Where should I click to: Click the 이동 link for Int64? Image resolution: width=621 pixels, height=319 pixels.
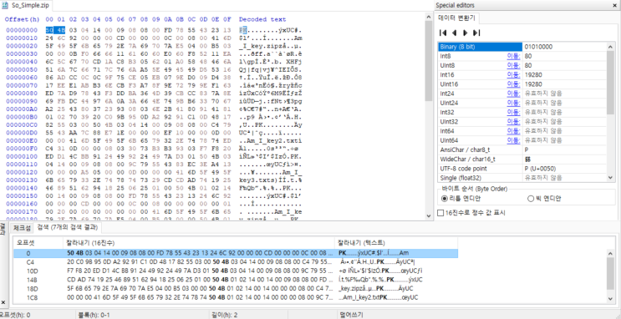pyautogui.click(x=513, y=130)
